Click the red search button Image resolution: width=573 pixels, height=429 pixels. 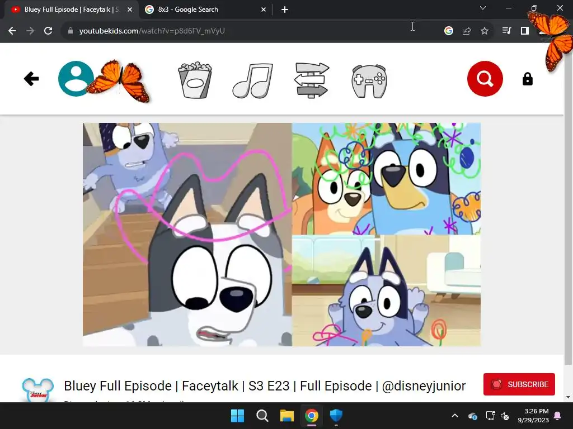tap(485, 79)
